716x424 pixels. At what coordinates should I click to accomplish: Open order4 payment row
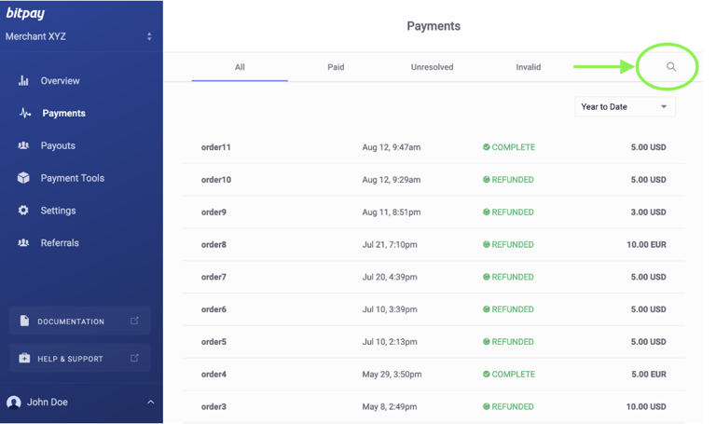click(434, 375)
